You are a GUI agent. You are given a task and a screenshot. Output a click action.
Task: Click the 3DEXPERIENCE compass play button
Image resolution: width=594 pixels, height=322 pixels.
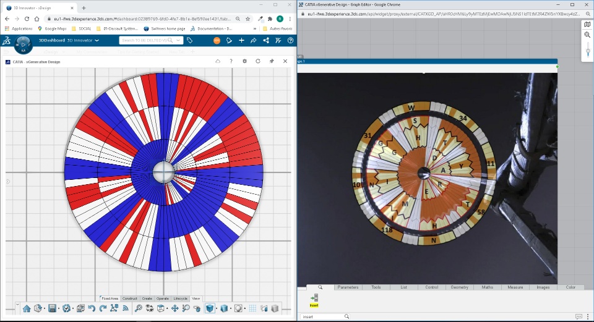pos(23,44)
